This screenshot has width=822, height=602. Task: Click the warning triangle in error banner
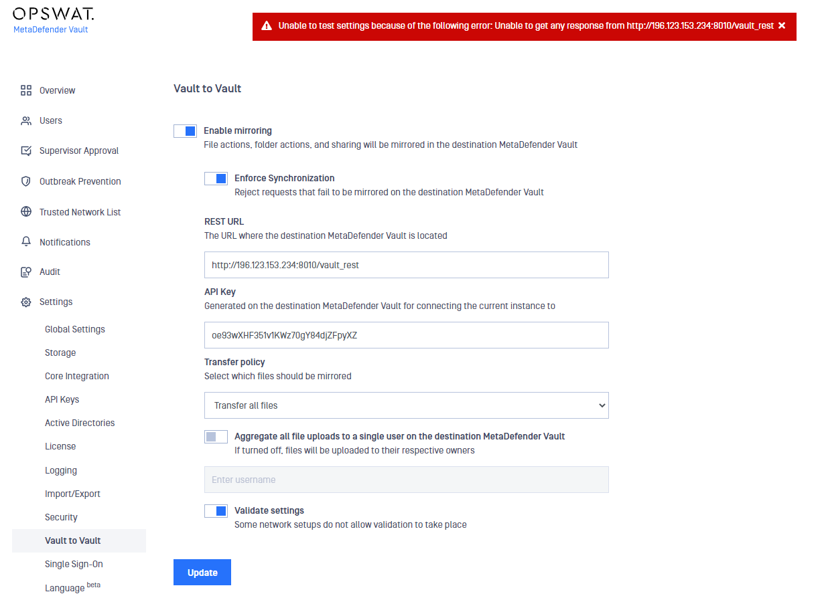[x=267, y=25]
